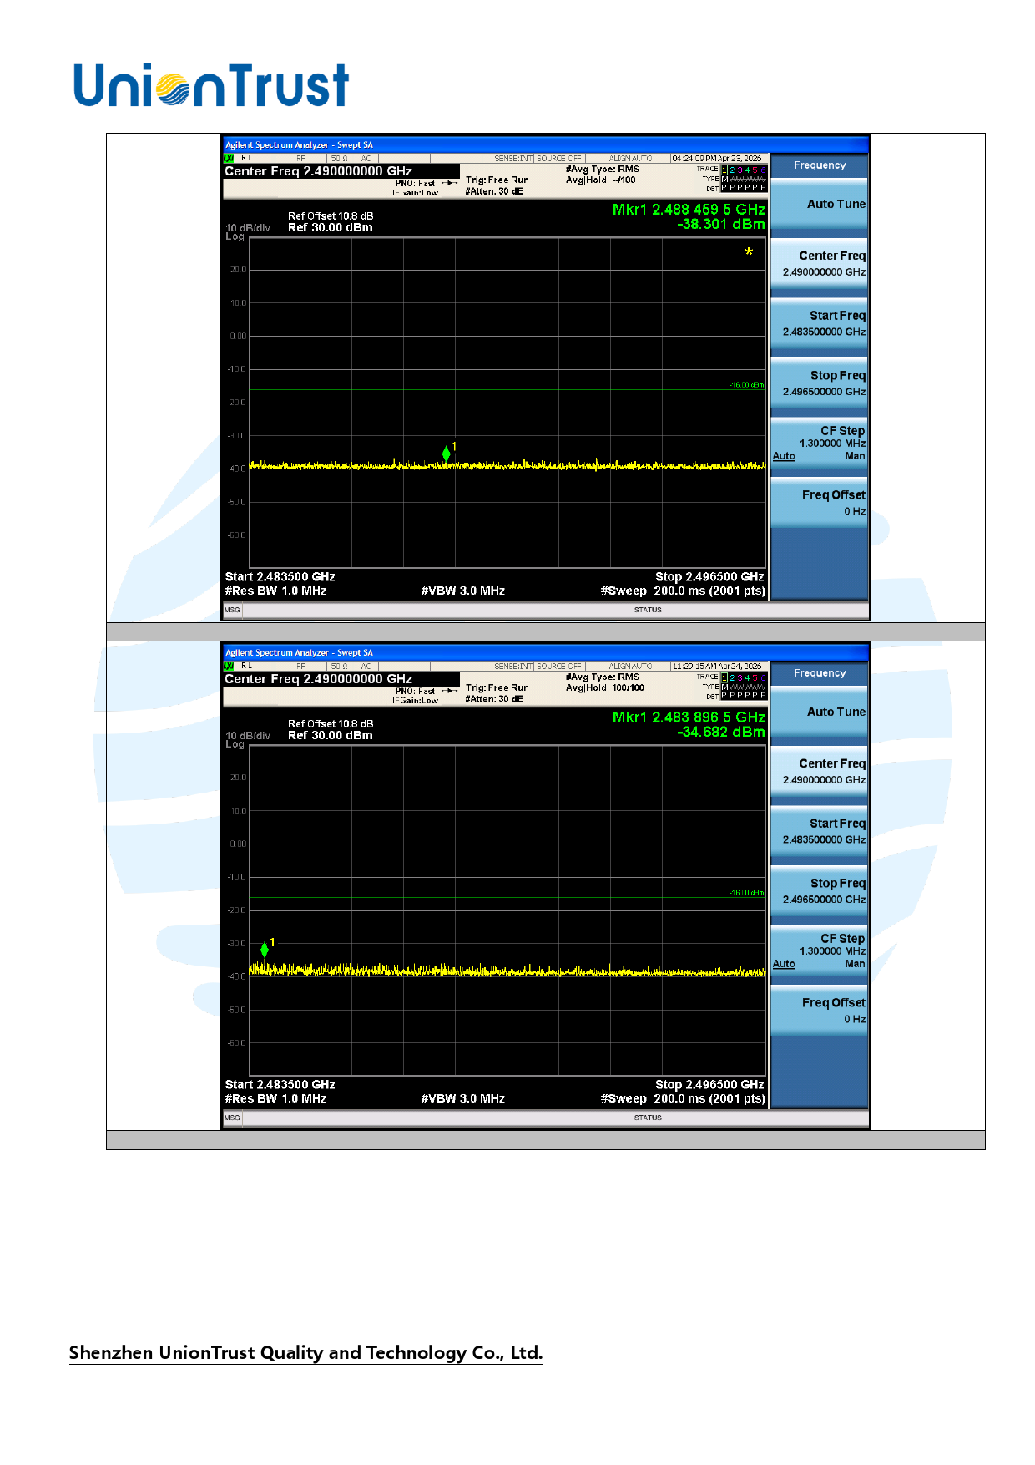Switch CF Step to Man in the upper analyzer
Viewport: 1035px width, 1465px height.
(x=855, y=456)
